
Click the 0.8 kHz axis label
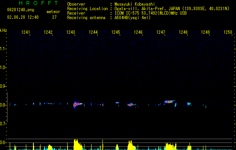tap(3, 105)
